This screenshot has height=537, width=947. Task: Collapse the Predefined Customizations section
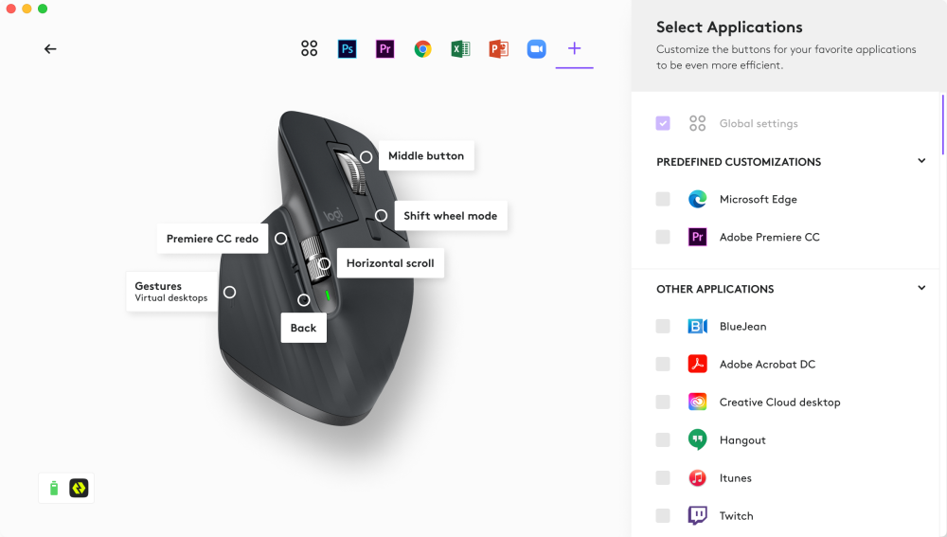click(921, 161)
